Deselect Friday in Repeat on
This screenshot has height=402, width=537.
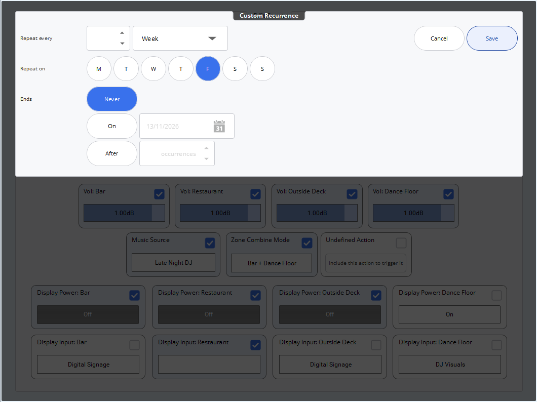208,69
